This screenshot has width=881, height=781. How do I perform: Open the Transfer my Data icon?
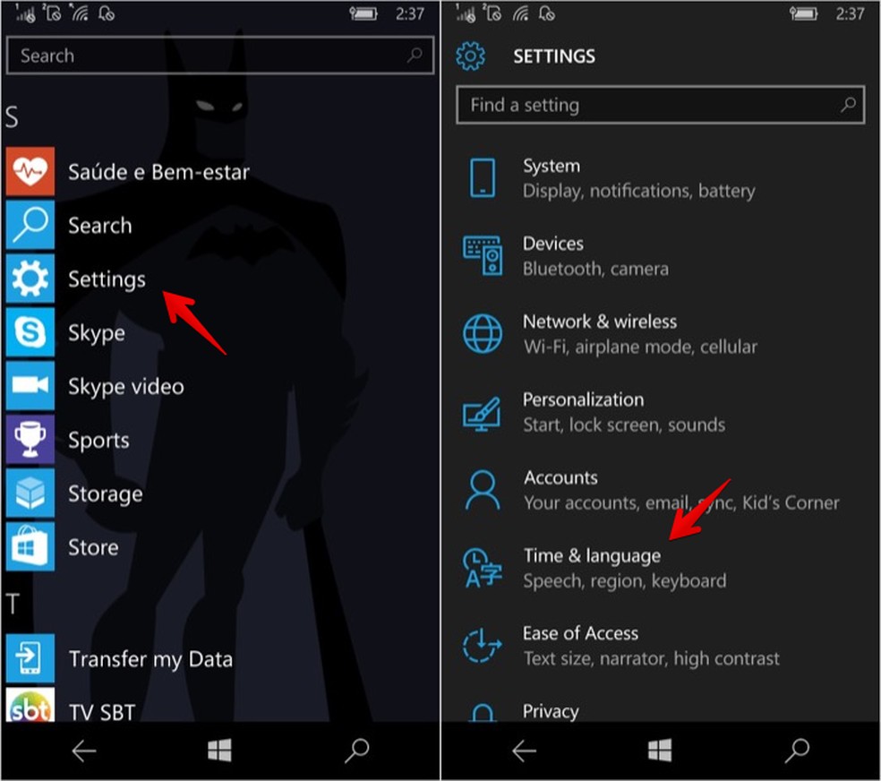pyautogui.click(x=30, y=658)
